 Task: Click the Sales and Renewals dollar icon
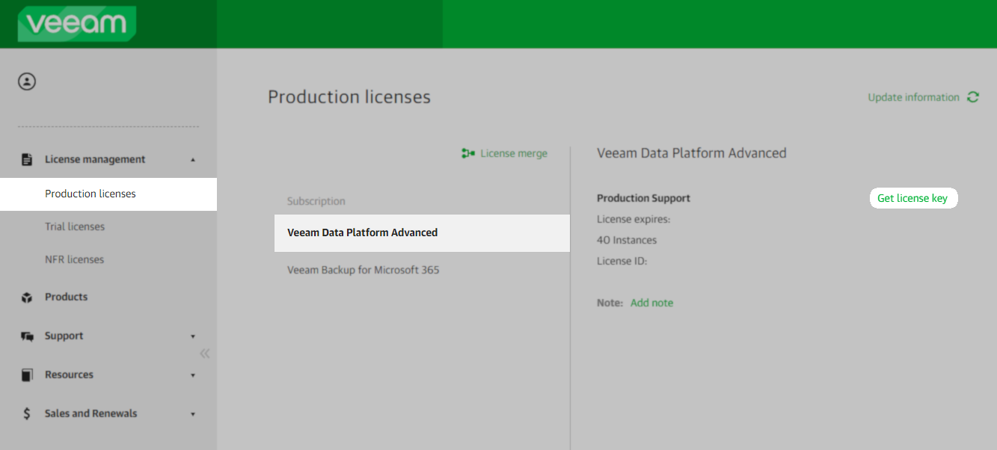pyautogui.click(x=27, y=413)
